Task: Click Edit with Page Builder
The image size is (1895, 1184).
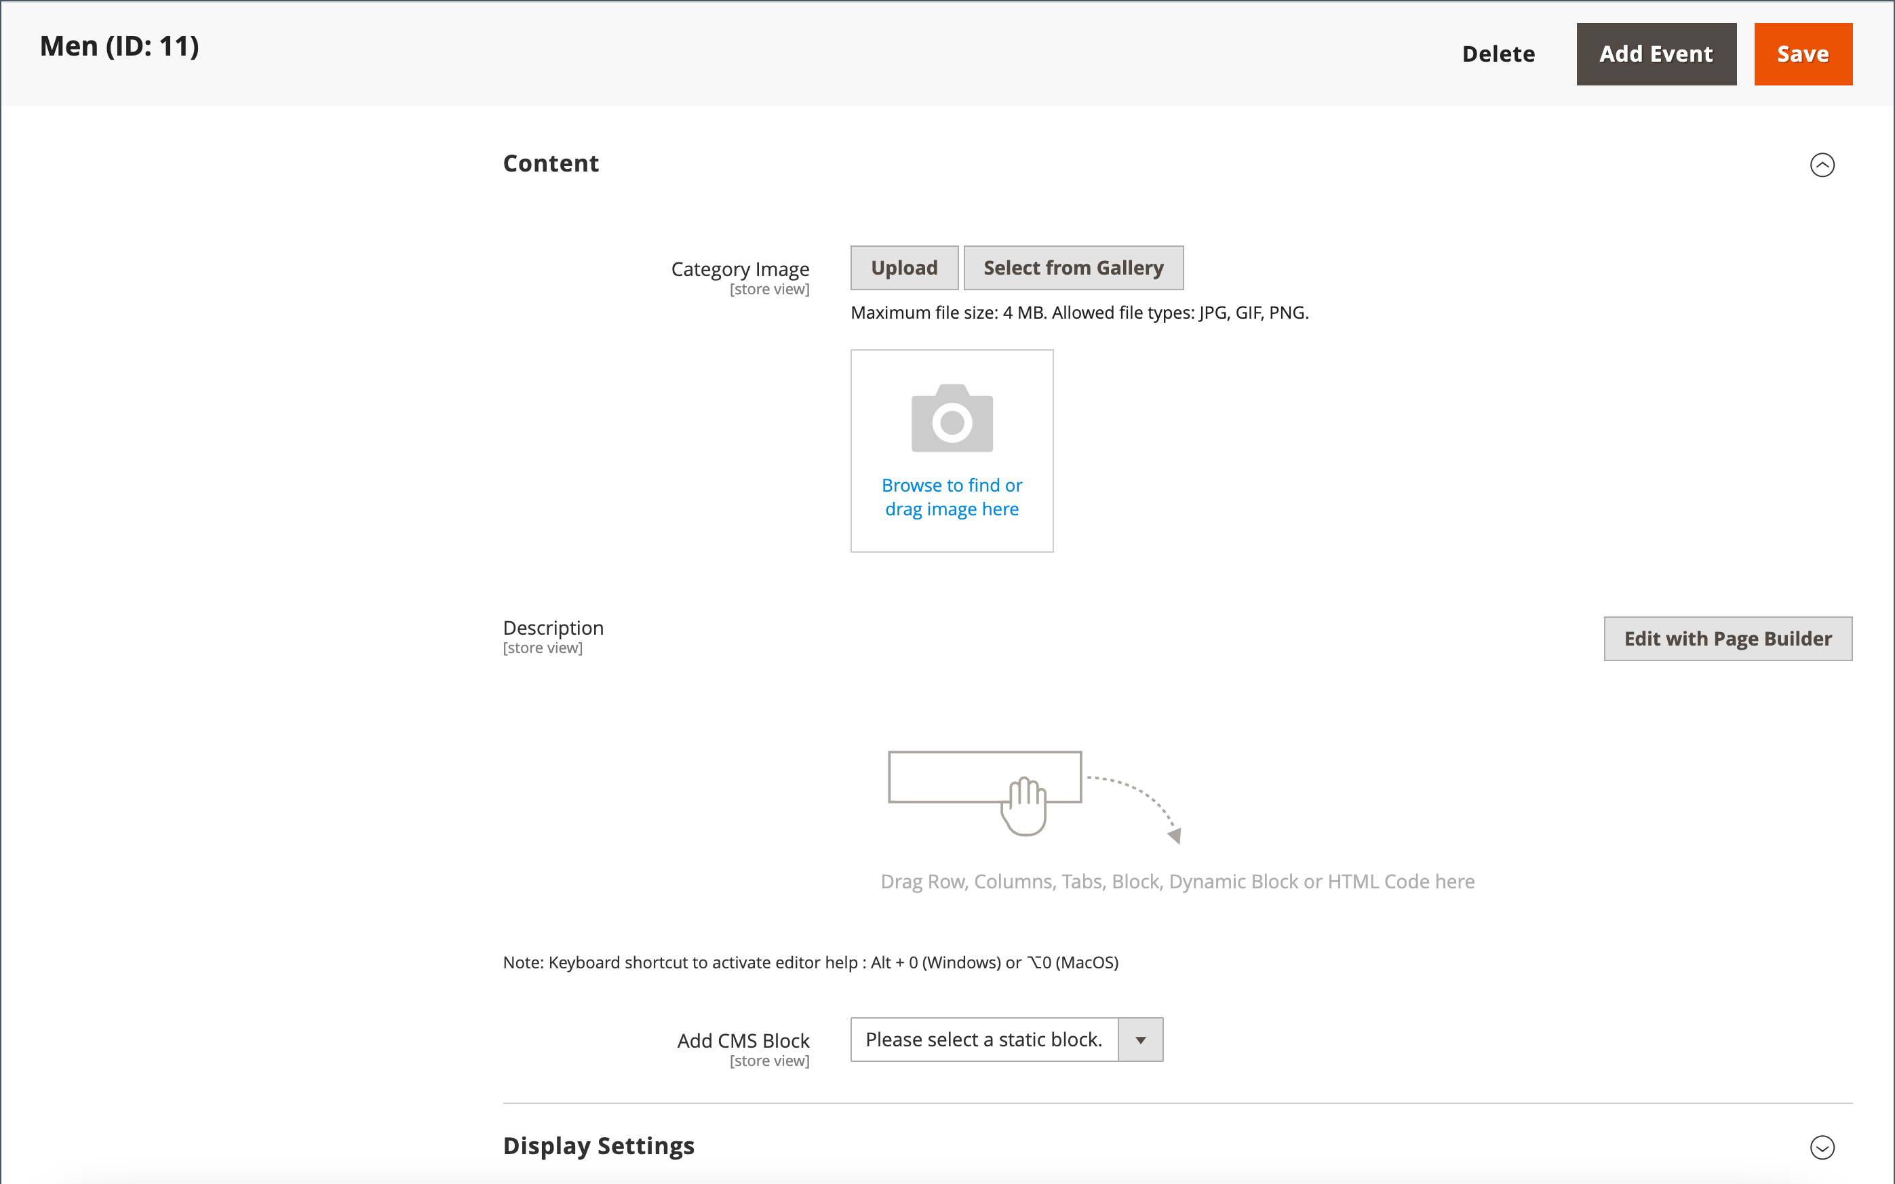Action: tap(1727, 639)
